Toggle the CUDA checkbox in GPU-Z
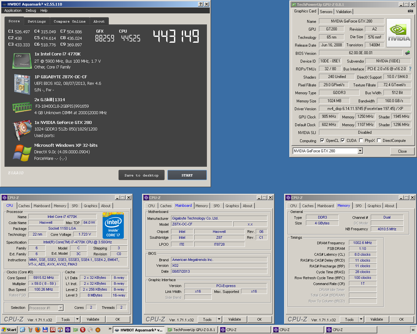The width and height of the screenshot is (417, 334). click(x=343, y=141)
